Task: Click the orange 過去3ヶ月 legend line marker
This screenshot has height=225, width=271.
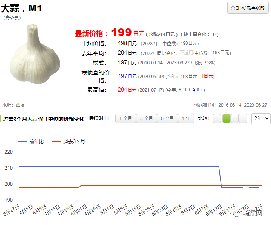Action: (x=56, y=141)
